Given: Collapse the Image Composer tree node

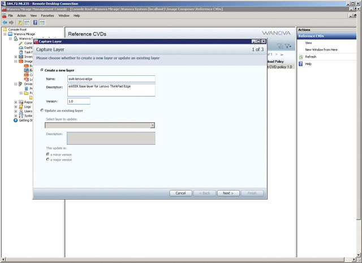Looking at the screenshot, I should tap(16, 61).
